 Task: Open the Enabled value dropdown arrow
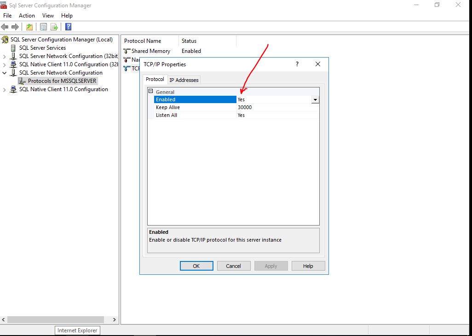click(x=315, y=100)
